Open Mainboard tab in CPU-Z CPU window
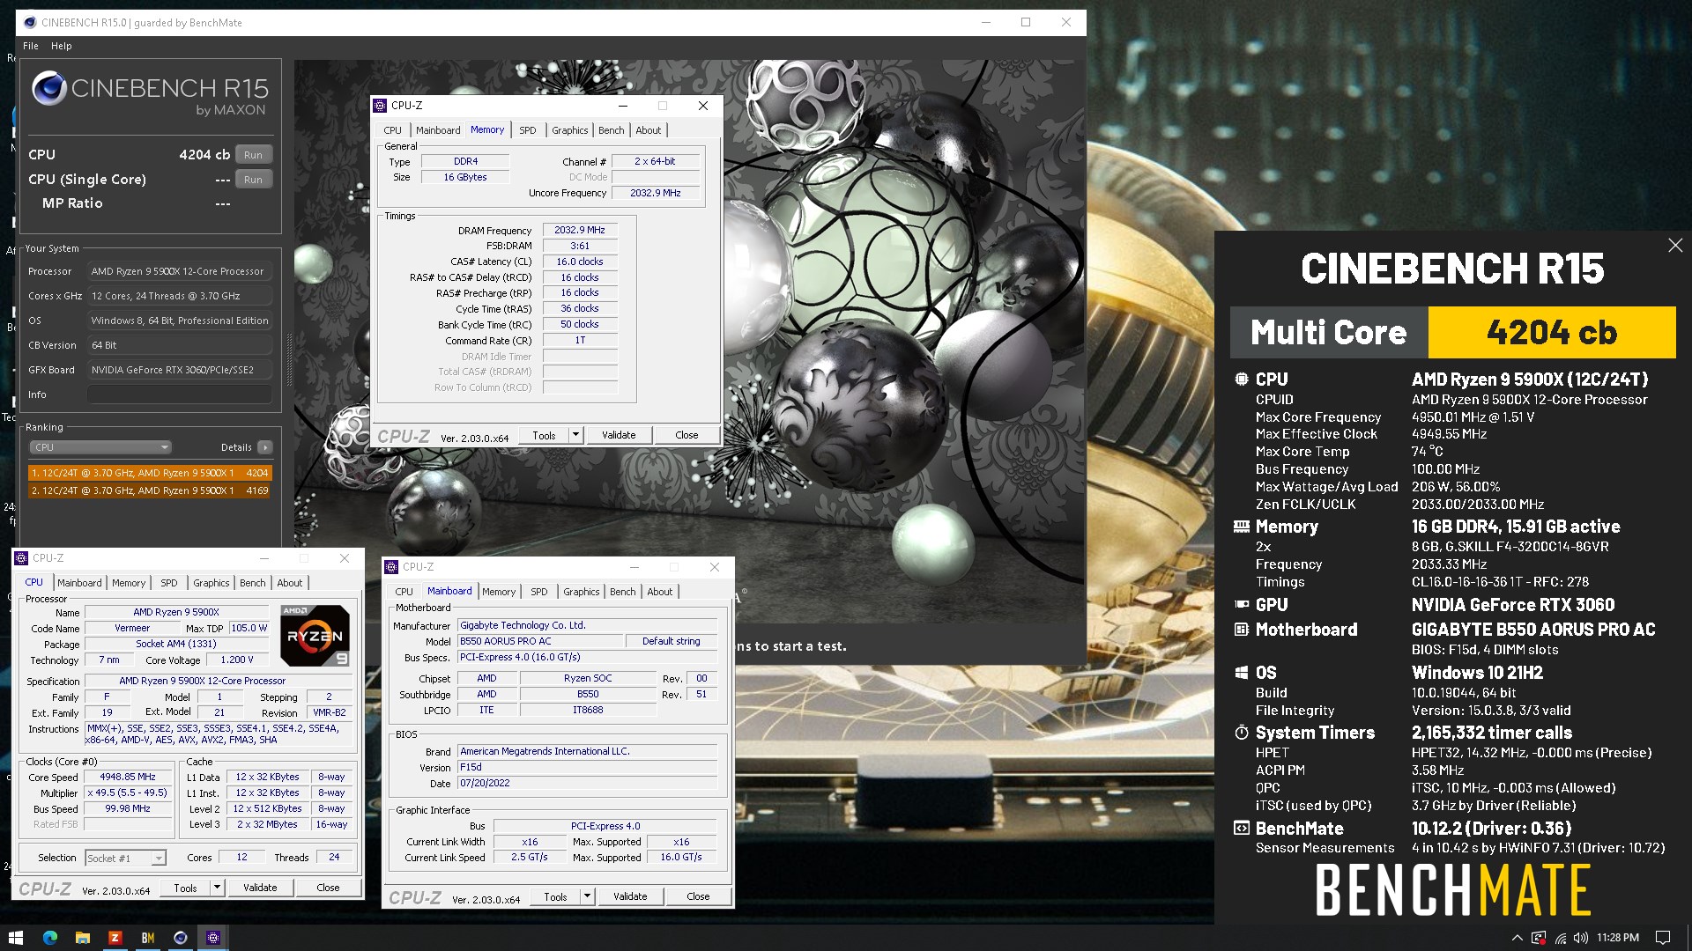The height and width of the screenshot is (951, 1692). [x=79, y=583]
